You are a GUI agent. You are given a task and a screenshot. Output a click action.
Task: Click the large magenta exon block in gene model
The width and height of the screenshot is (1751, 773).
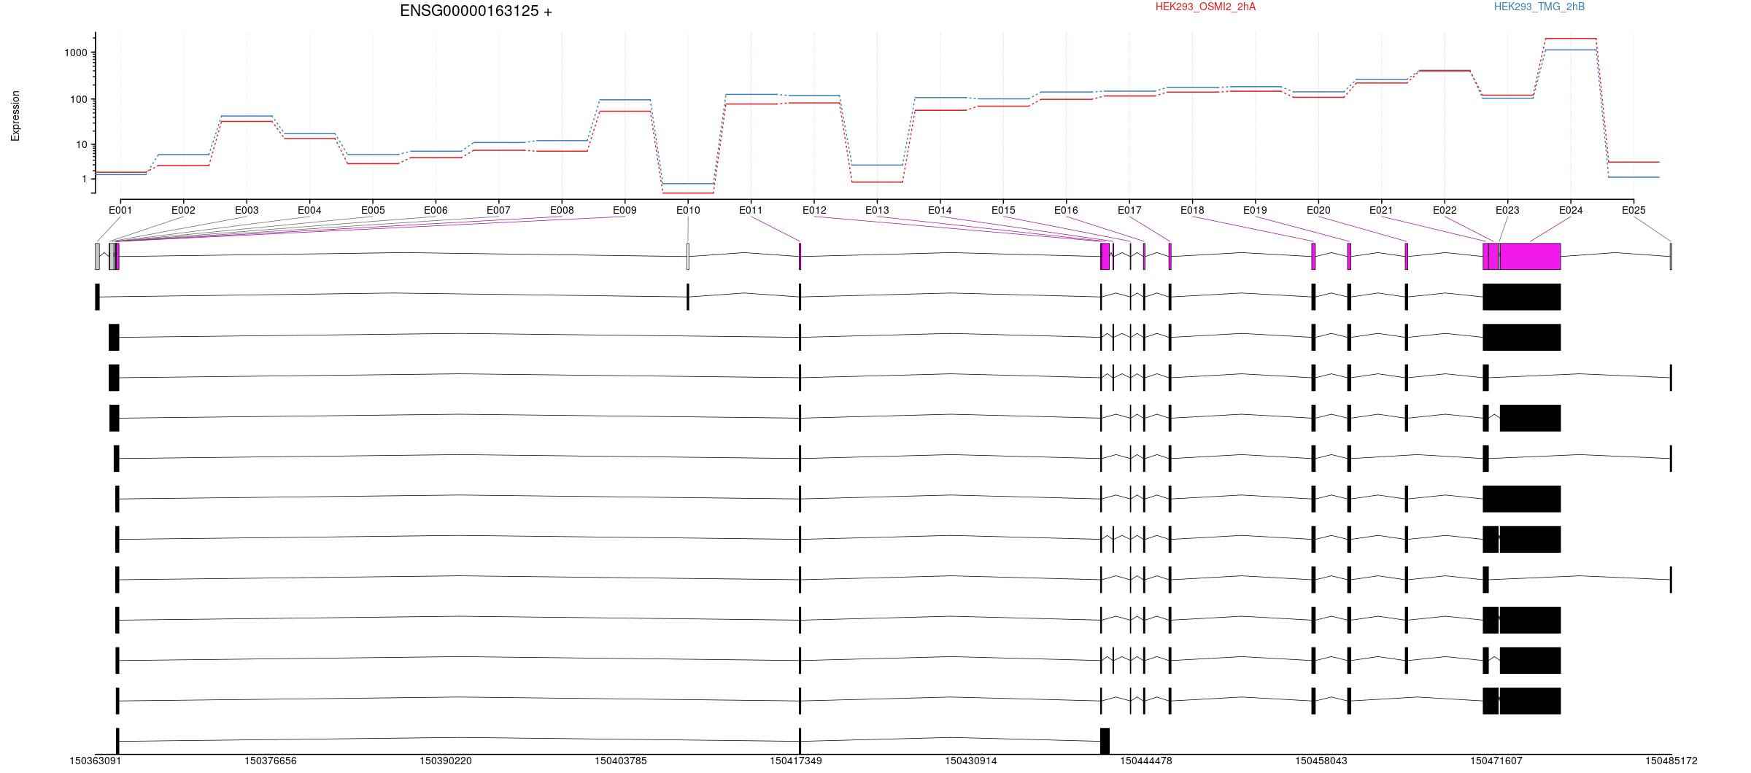click(1530, 256)
